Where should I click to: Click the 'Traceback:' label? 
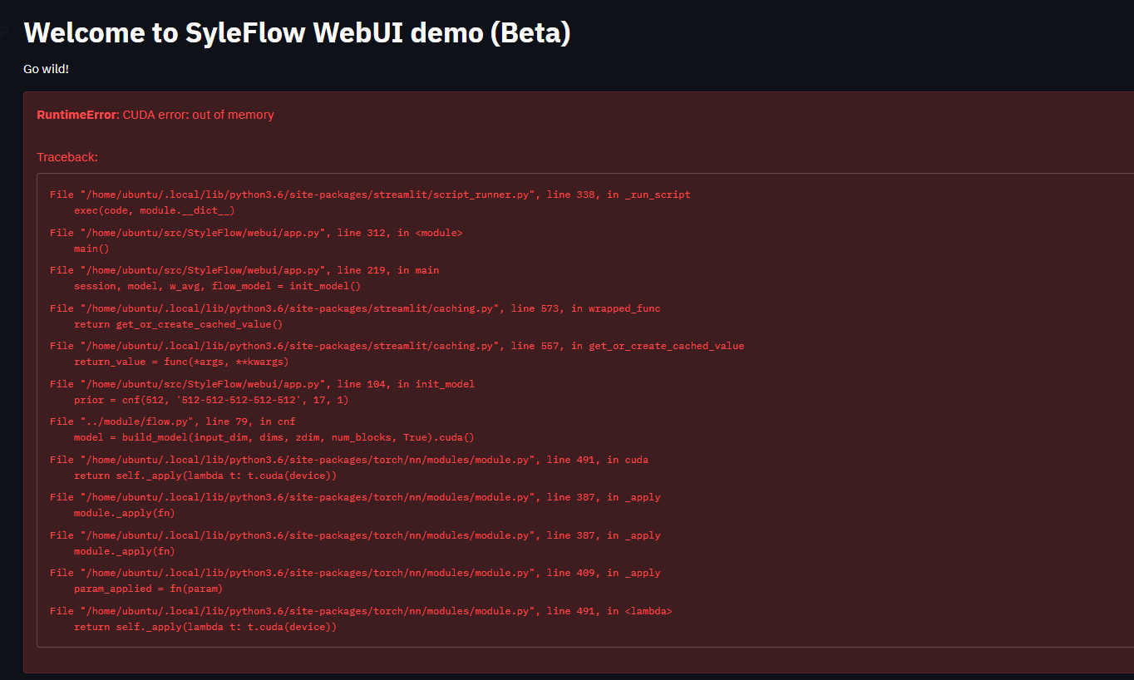[x=67, y=157]
